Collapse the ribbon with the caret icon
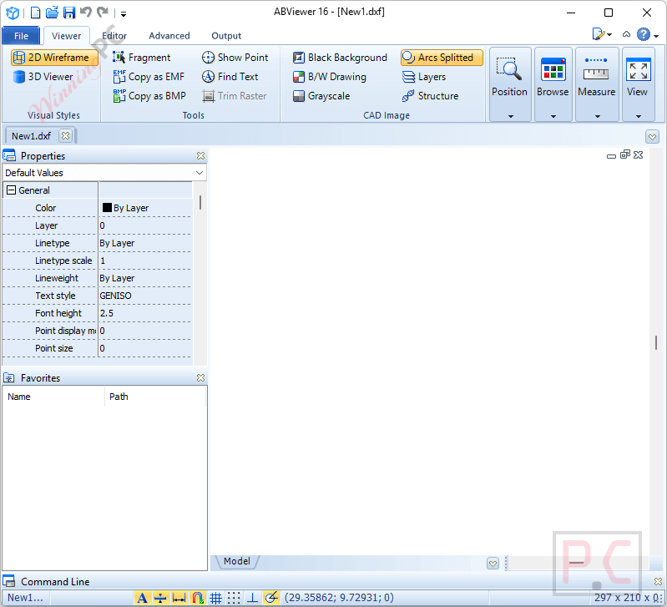667x607 pixels. [x=626, y=34]
